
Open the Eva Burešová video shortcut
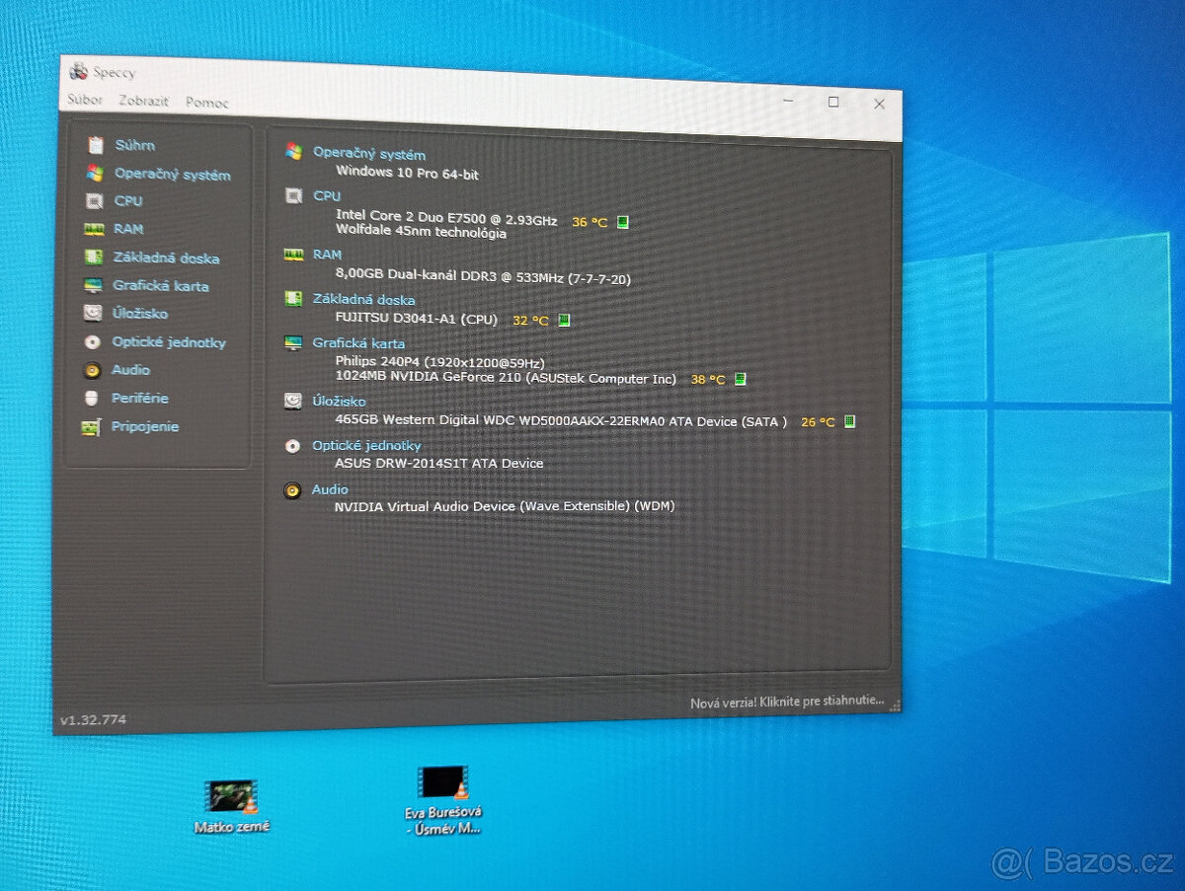click(443, 783)
